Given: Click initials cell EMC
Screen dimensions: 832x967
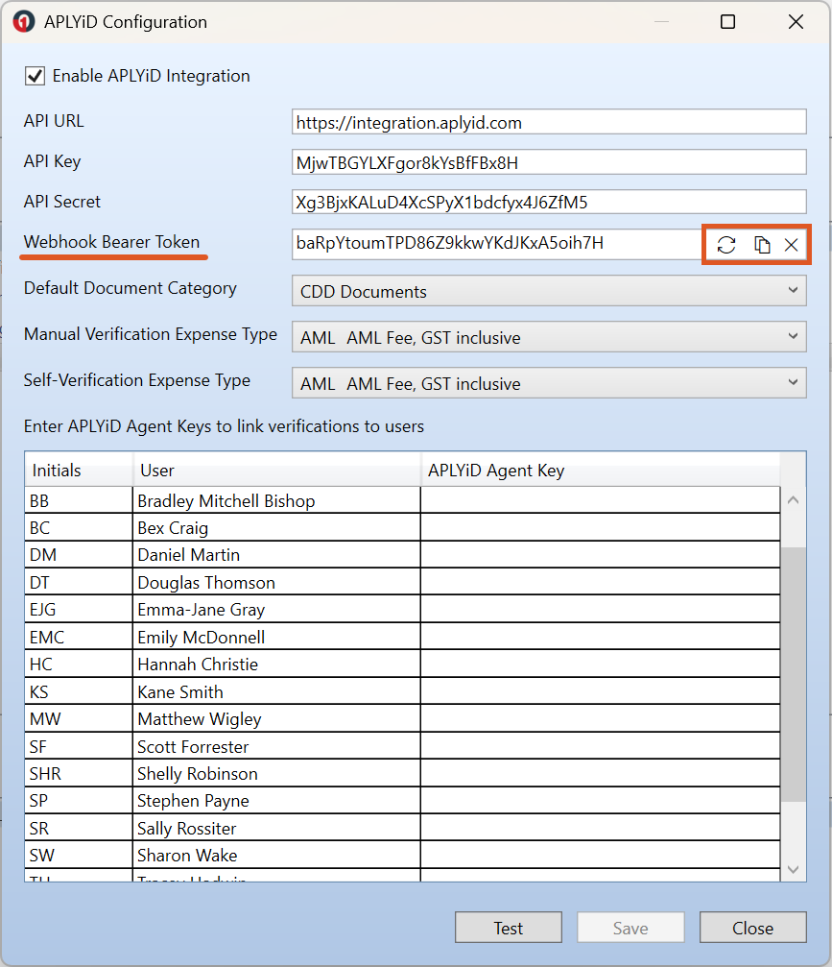Looking at the screenshot, I should pos(79,637).
